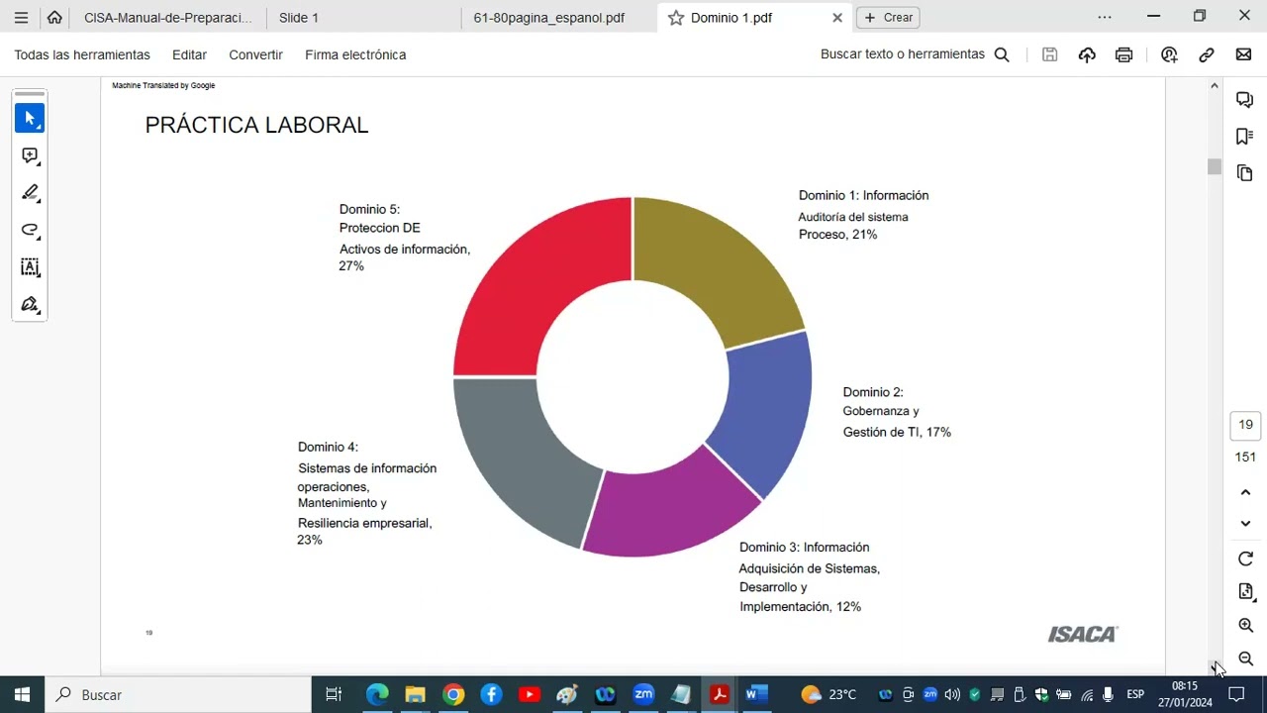The height and width of the screenshot is (713, 1267).
Task: Click the "Activos de información," label
Action: (x=405, y=250)
